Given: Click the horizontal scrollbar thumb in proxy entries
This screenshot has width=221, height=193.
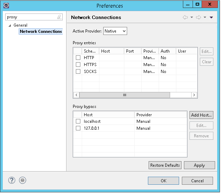Looking at the screenshot, I should [125, 95].
